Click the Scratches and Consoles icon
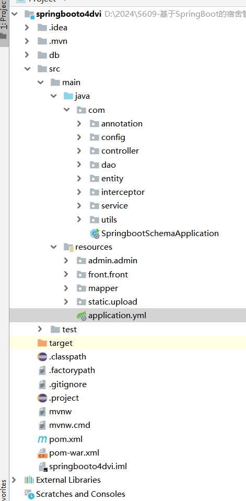 [29, 494]
